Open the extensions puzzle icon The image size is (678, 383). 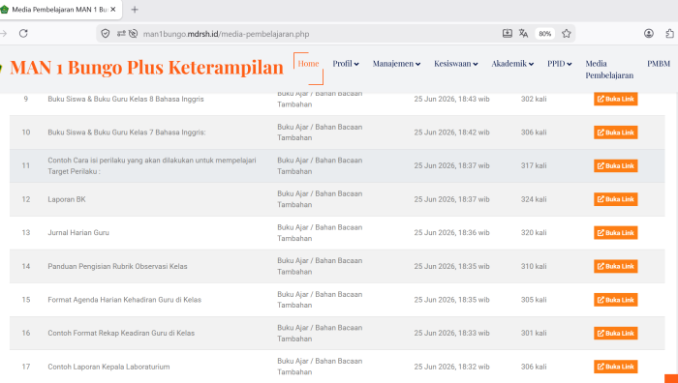tap(670, 33)
